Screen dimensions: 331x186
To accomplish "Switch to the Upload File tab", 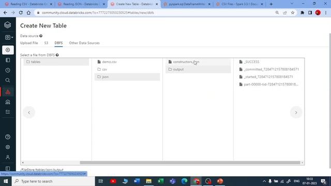I will click(x=29, y=43).
